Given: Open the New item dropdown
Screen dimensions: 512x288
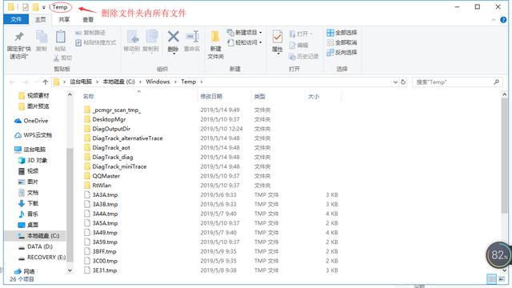Looking at the screenshot, I should pos(261,32).
